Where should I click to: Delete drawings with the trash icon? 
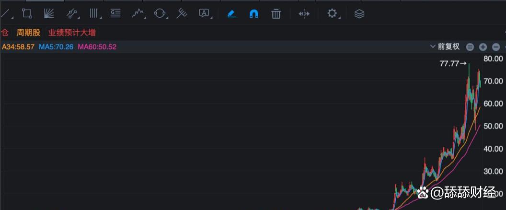tap(276, 14)
